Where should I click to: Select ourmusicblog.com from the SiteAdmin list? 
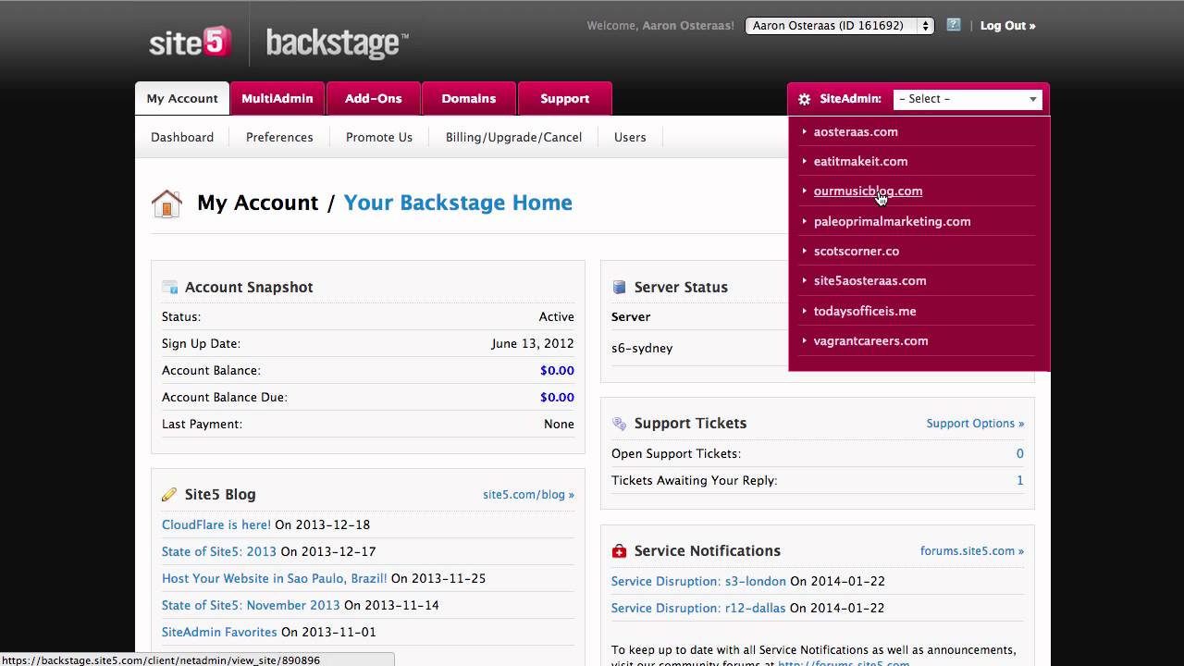[x=868, y=191]
